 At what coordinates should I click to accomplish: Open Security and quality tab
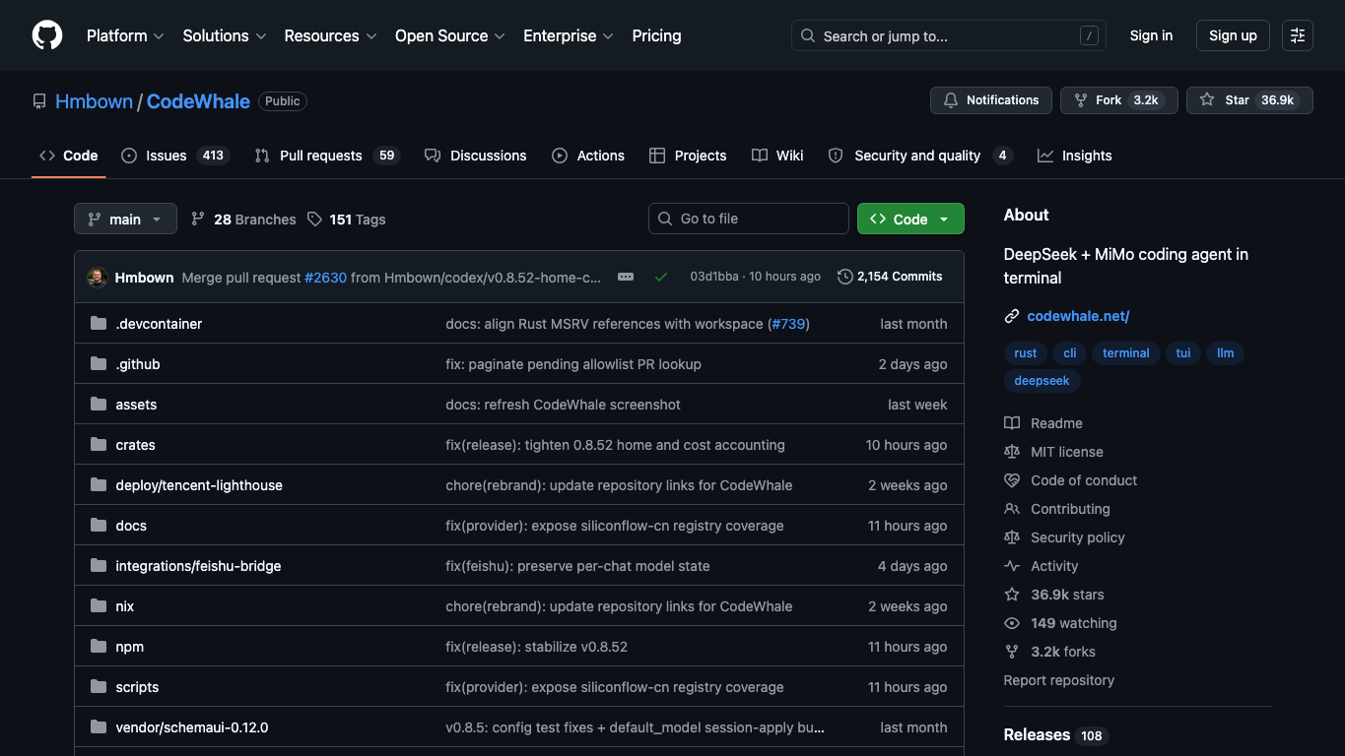[920, 156]
